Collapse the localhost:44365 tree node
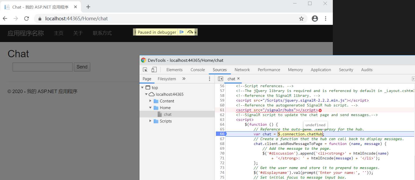The width and height of the screenshot is (415, 180). pos(146,94)
